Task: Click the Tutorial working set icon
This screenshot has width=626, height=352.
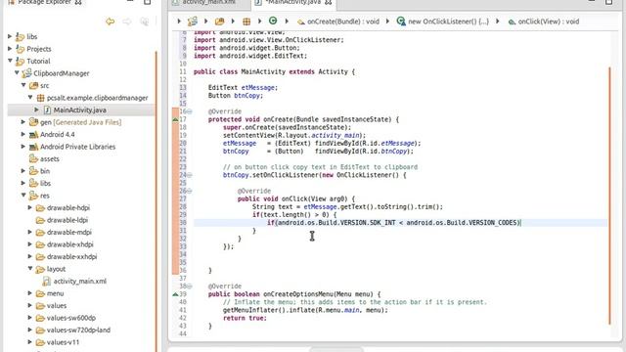Action: coord(20,61)
